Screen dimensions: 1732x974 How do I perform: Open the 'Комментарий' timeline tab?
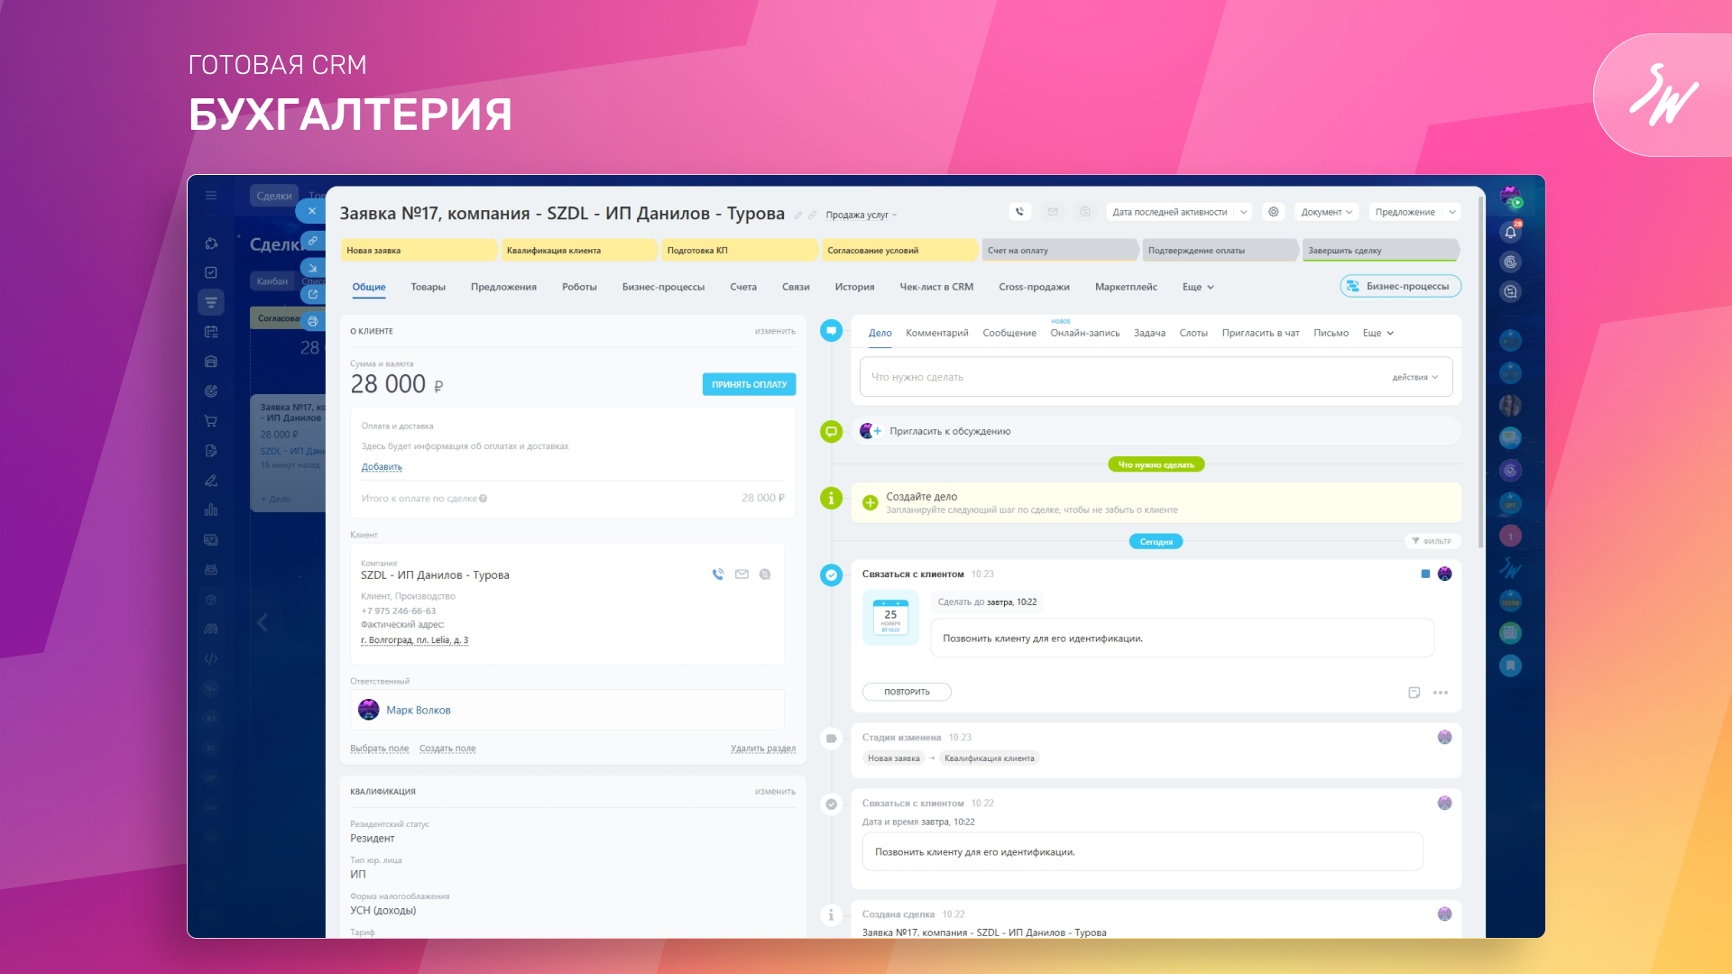(936, 333)
